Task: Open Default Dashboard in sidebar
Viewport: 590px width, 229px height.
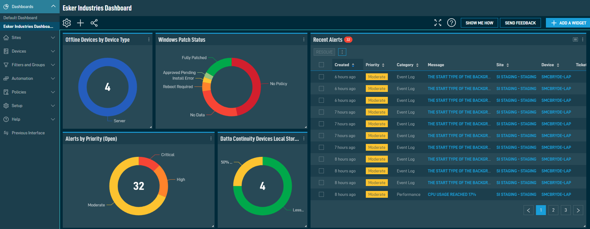Action: [20, 18]
